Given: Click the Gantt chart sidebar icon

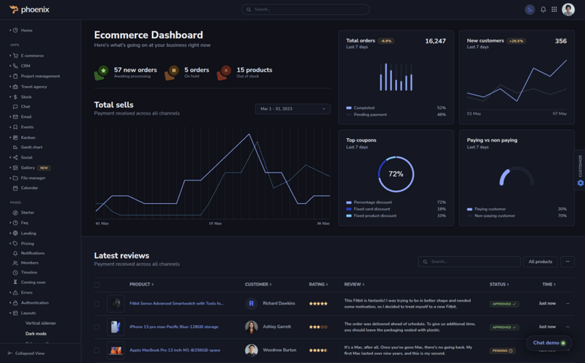Looking at the screenshot, I should [x=15, y=148].
